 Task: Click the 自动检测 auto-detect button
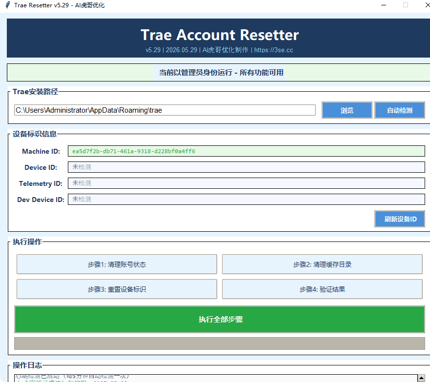pos(400,110)
